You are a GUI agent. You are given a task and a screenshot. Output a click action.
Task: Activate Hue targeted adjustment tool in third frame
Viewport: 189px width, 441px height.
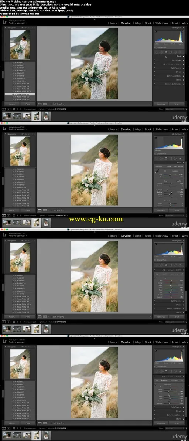pyautogui.click(x=155, y=278)
